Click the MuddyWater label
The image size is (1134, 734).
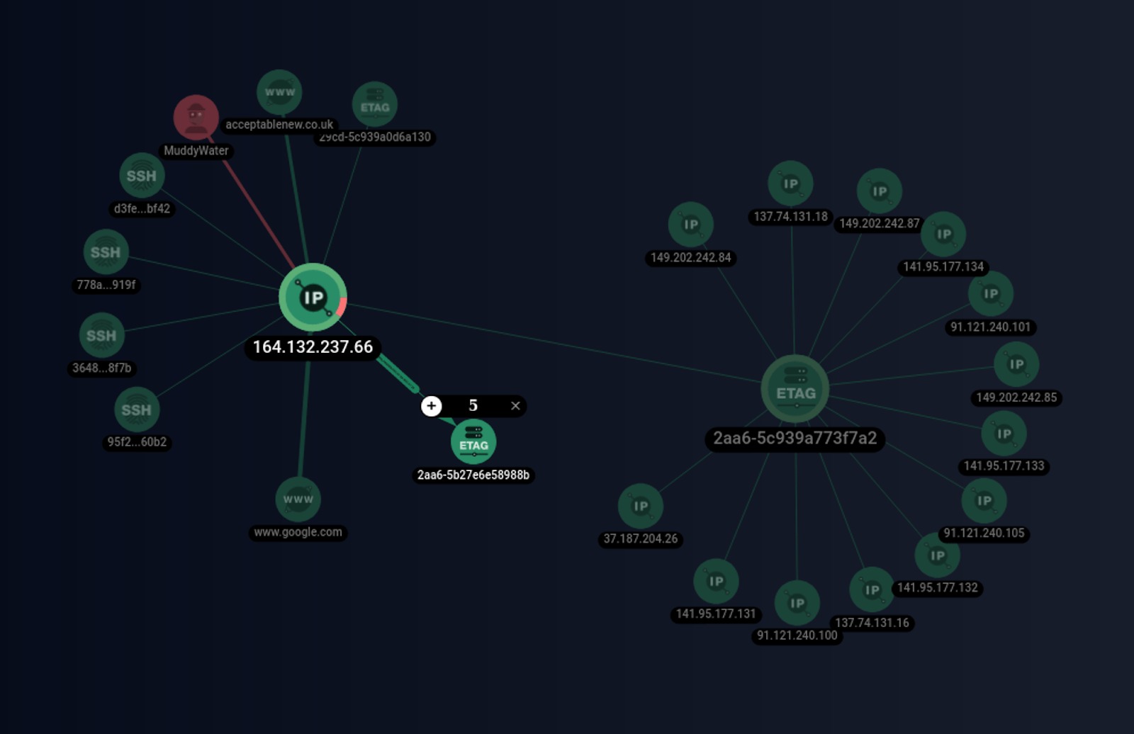pos(196,151)
